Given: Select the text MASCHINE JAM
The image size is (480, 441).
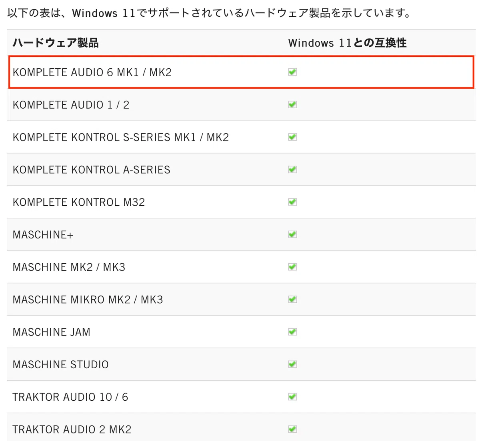Looking at the screenshot, I should [x=52, y=332].
